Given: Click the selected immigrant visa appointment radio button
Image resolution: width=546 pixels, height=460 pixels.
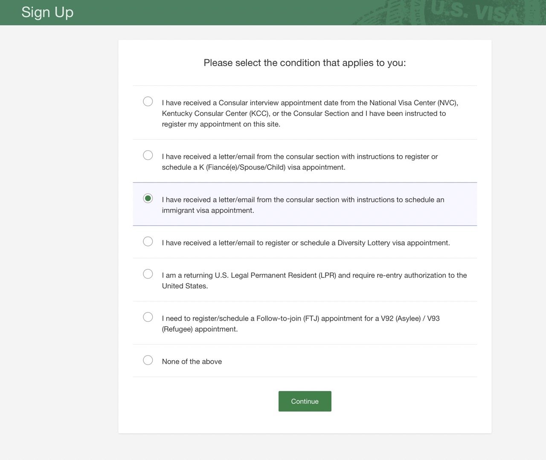Looking at the screenshot, I should click(148, 198).
